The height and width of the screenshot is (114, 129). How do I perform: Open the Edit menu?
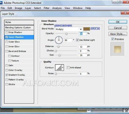pos(10,8)
